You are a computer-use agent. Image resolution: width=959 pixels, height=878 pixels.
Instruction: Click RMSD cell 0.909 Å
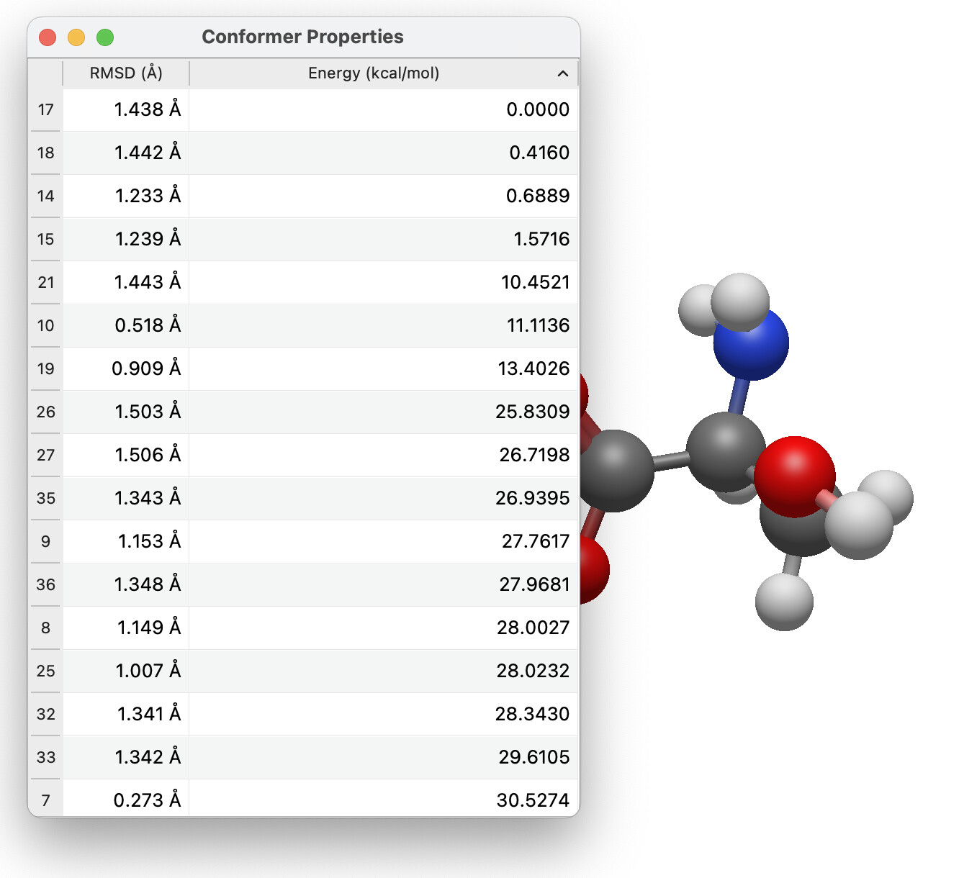coord(126,368)
